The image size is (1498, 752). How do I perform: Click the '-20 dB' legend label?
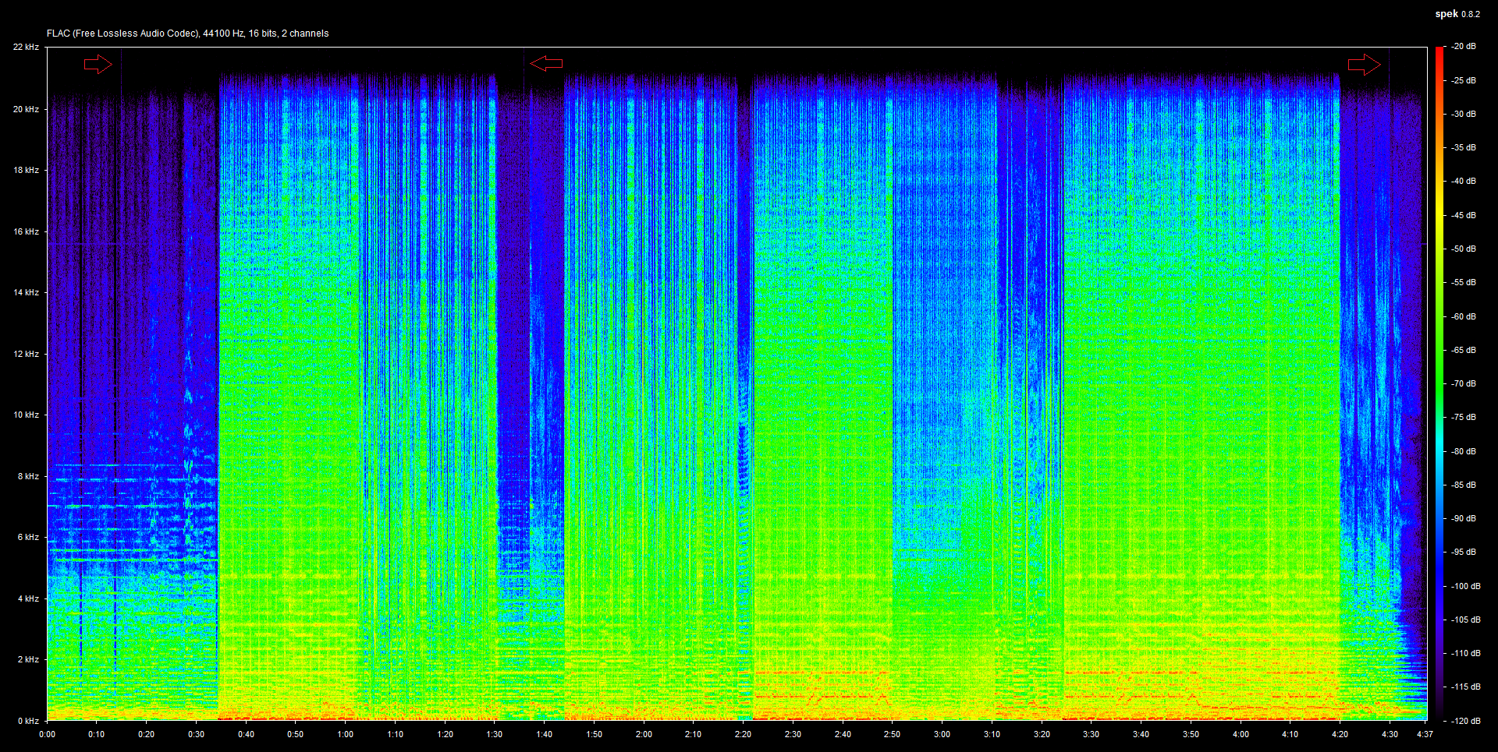coord(1464,47)
